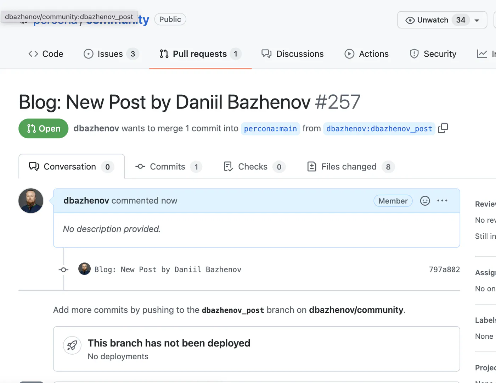Switch to the Conversation tab

(x=72, y=167)
